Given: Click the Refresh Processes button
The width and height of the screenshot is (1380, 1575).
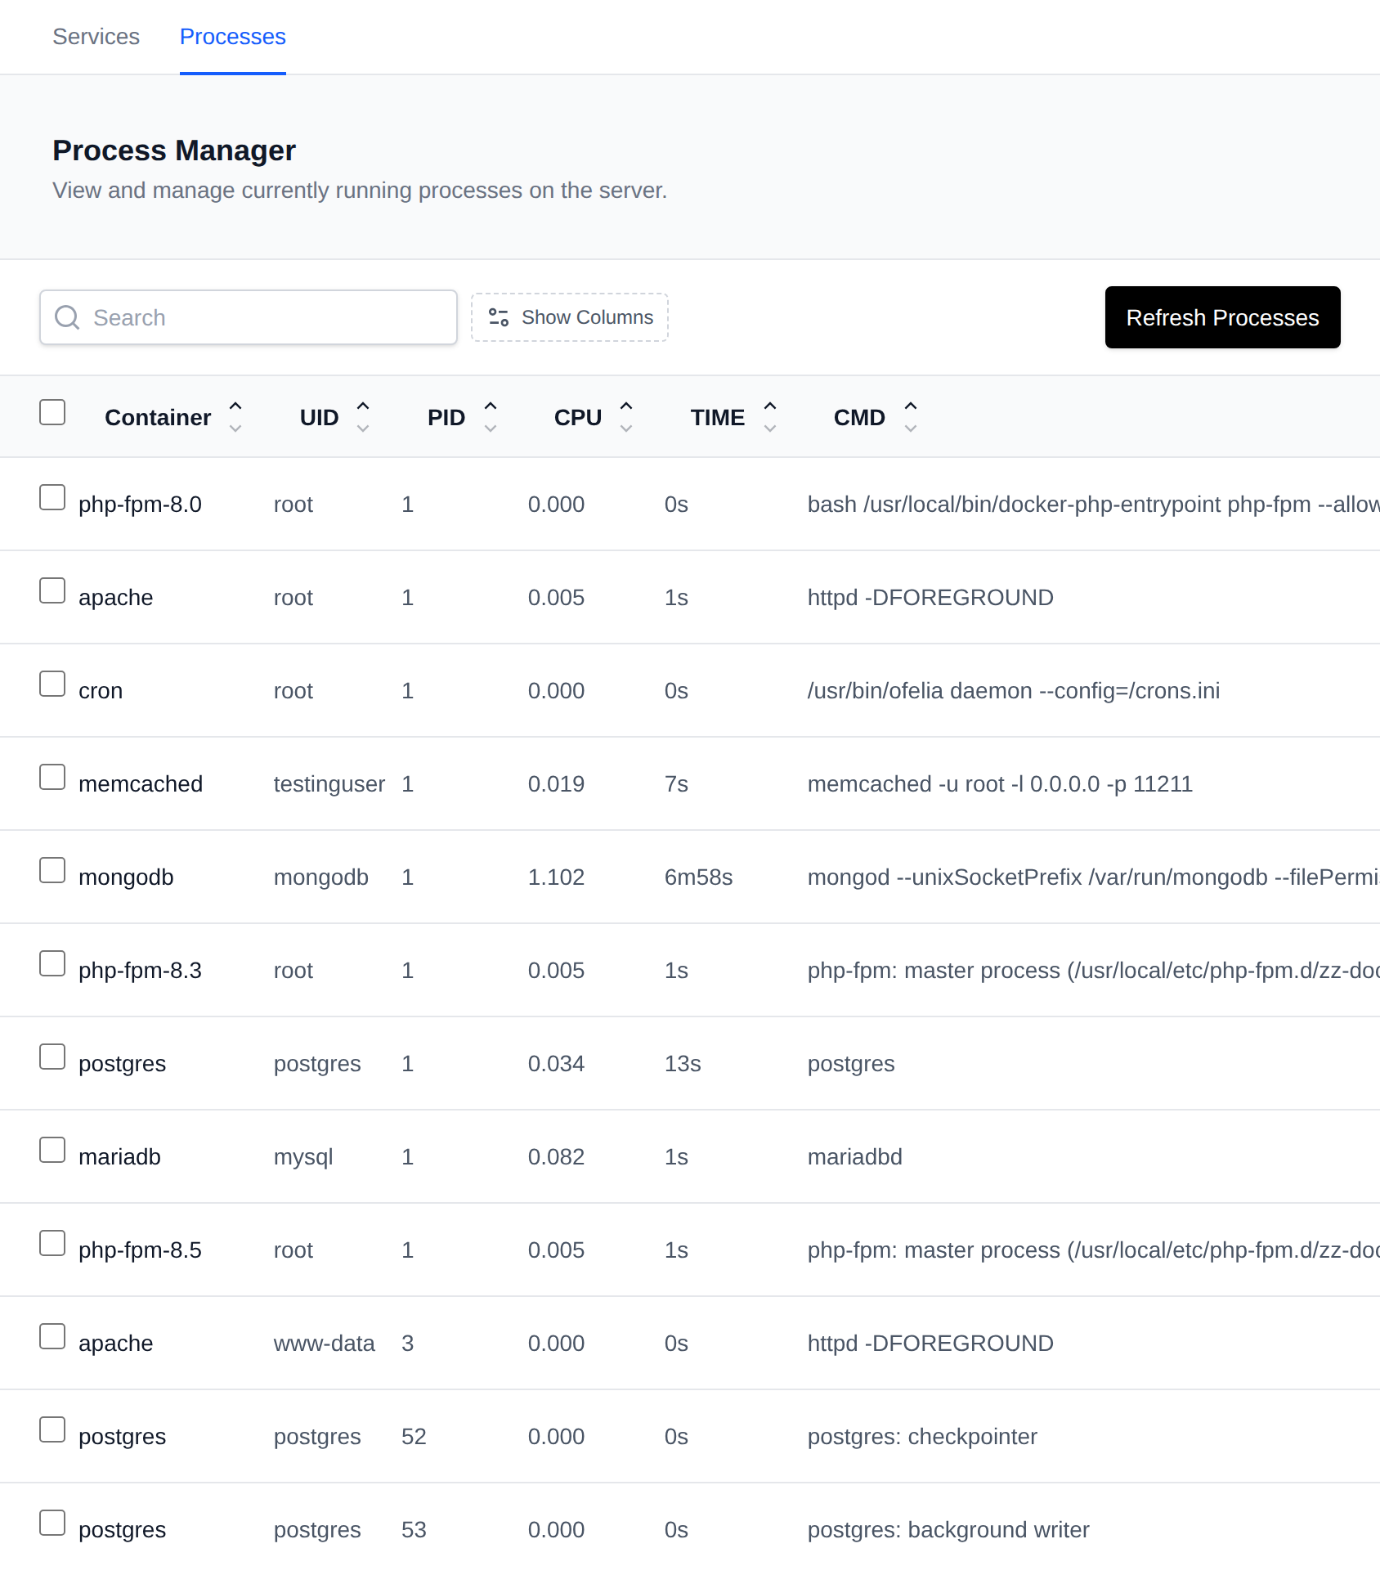Looking at the screenshot, I should tap(1222, 317).
